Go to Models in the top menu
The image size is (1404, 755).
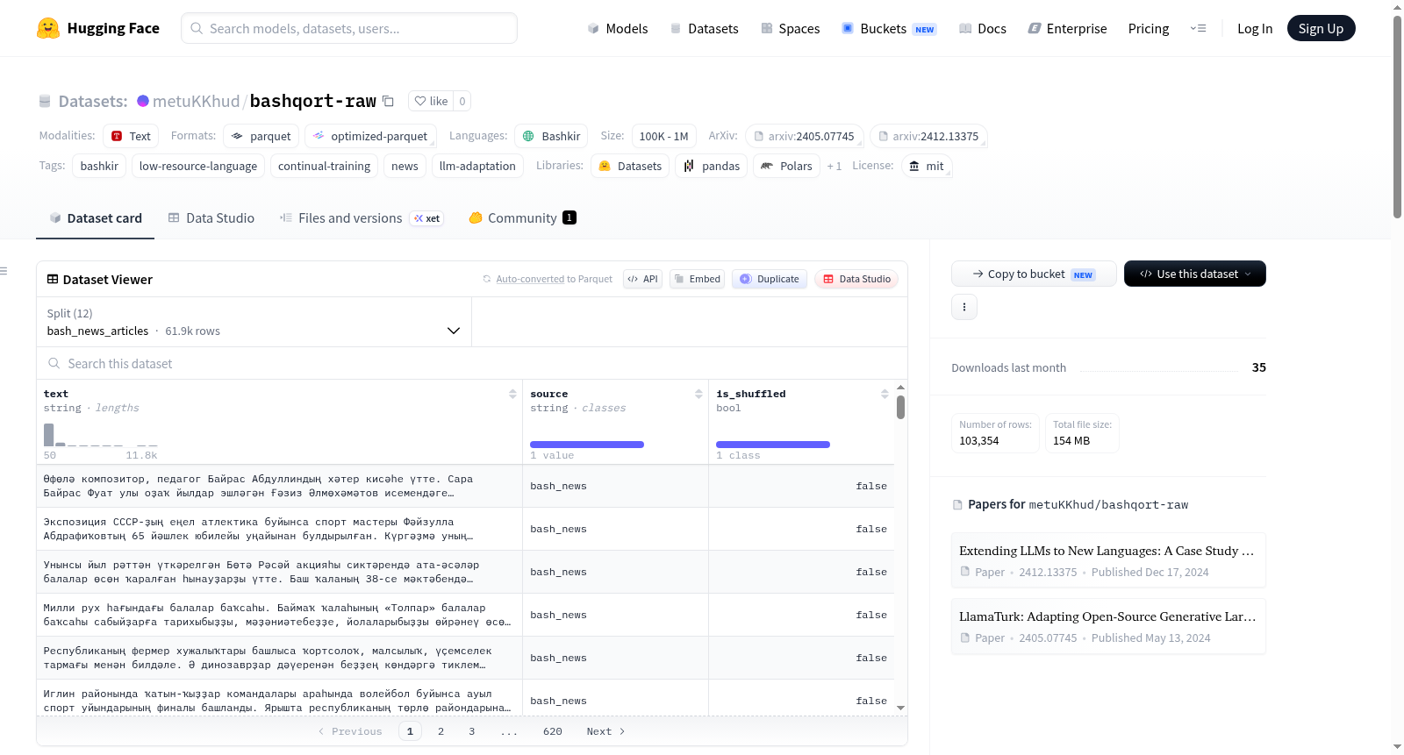[x=618, y=28]
